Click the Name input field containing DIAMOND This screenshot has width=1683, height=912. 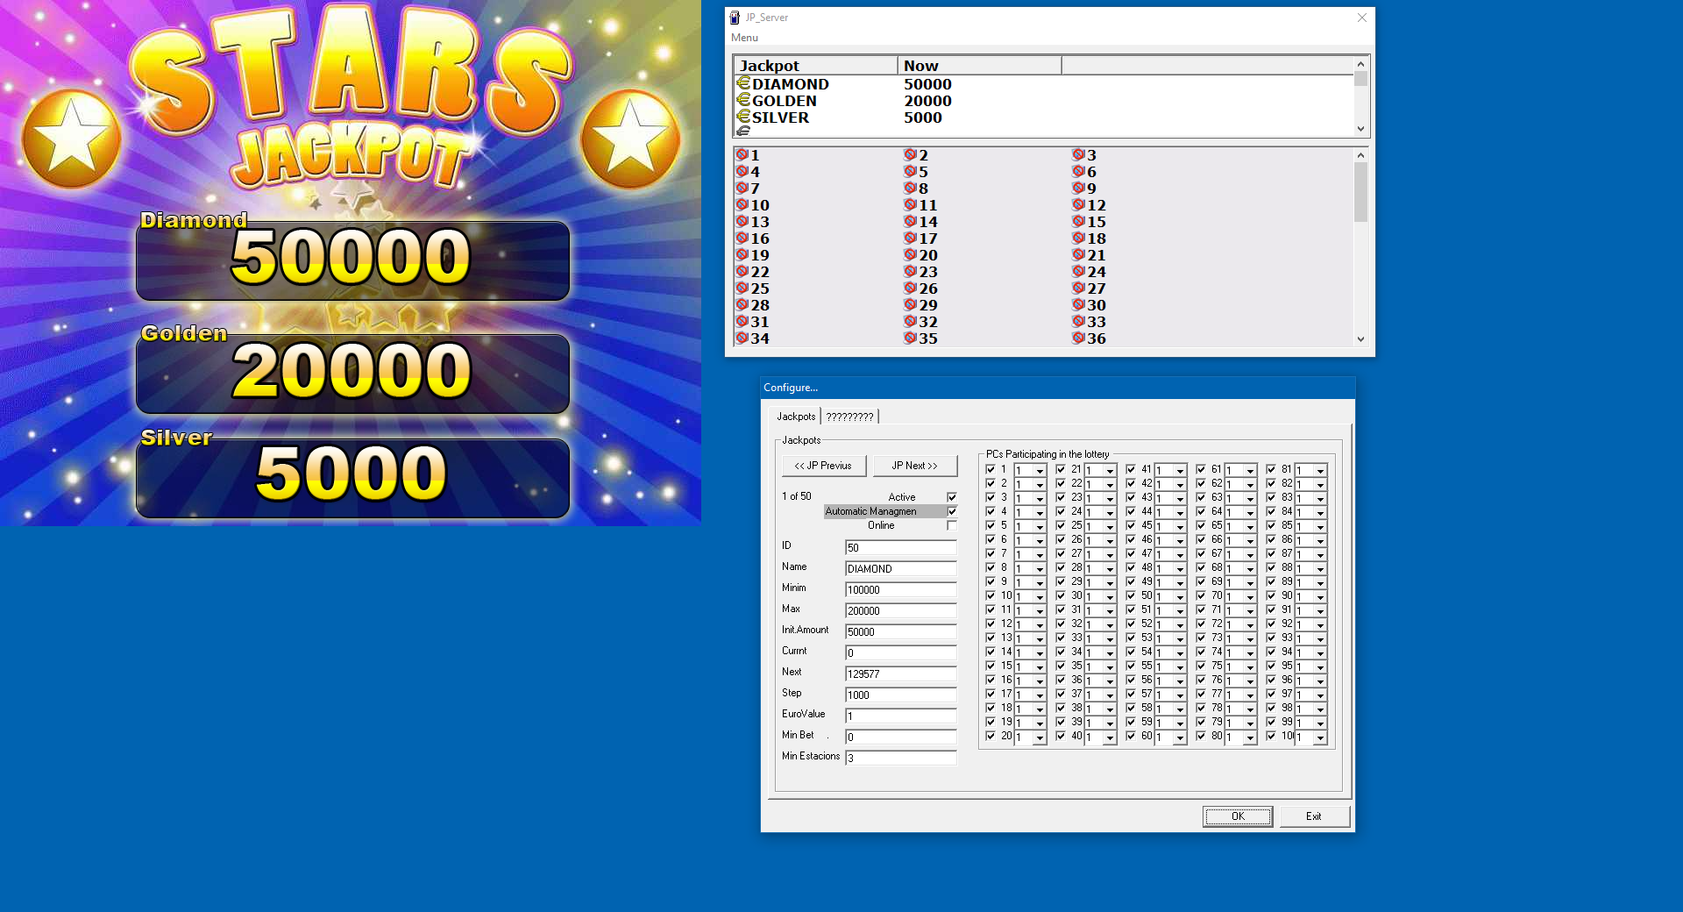(900, 569)
